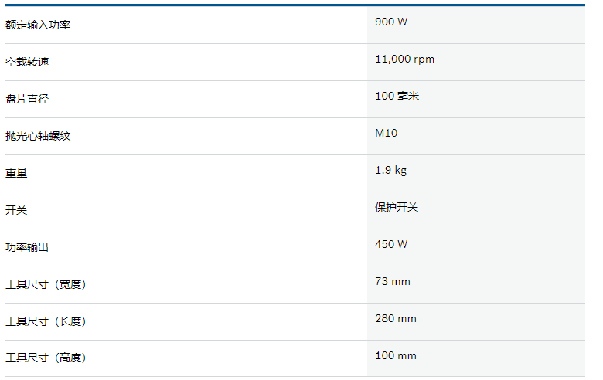603x380 pixels.
Task: Click the 额定输入功率 label
Action: [38, 25]
